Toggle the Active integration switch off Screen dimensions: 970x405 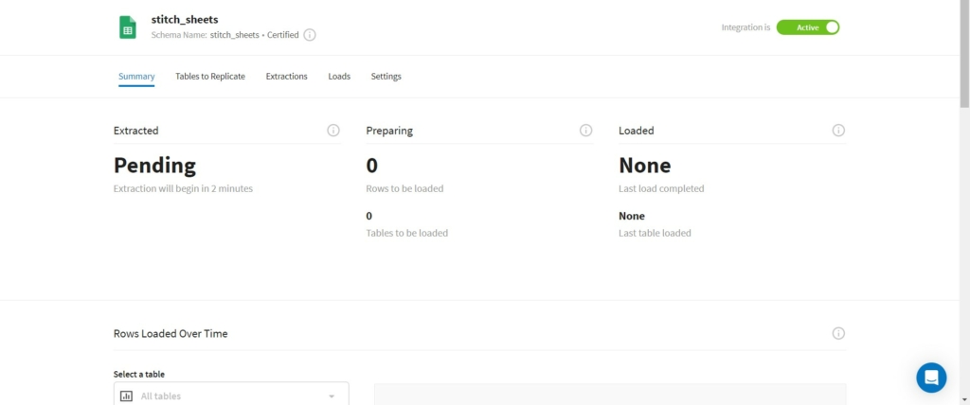(808, 27)
